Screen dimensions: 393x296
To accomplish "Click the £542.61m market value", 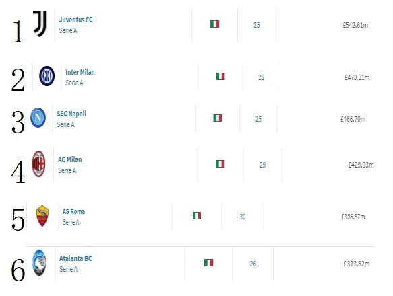I will [355, 25].
